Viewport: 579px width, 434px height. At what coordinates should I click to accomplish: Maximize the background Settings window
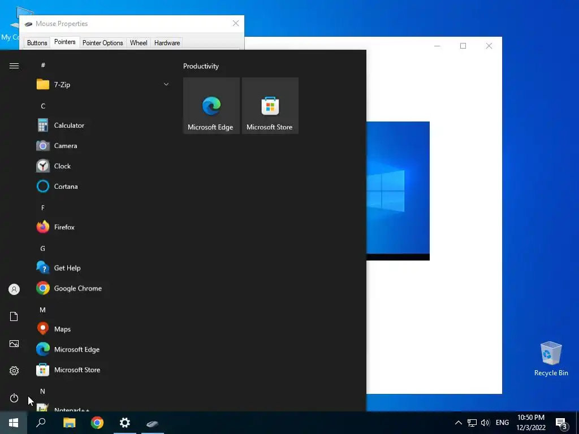point(463,46)
